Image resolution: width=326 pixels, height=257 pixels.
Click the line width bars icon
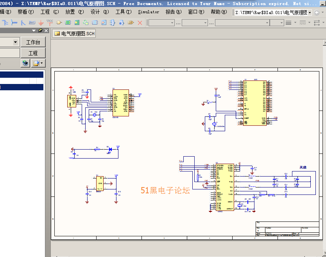[x=288, y=23]
